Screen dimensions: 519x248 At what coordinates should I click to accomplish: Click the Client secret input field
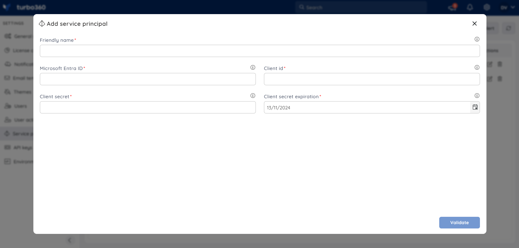(148, 107)
